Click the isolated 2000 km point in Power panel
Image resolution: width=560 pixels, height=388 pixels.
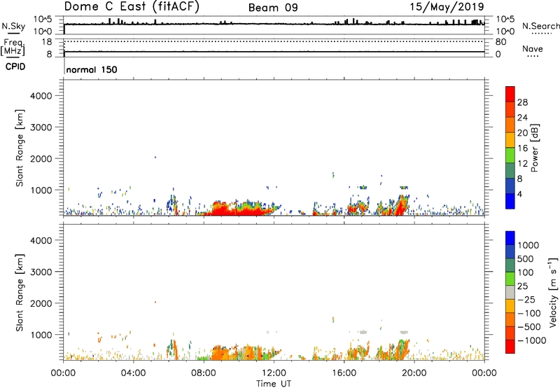click(155, 157)
